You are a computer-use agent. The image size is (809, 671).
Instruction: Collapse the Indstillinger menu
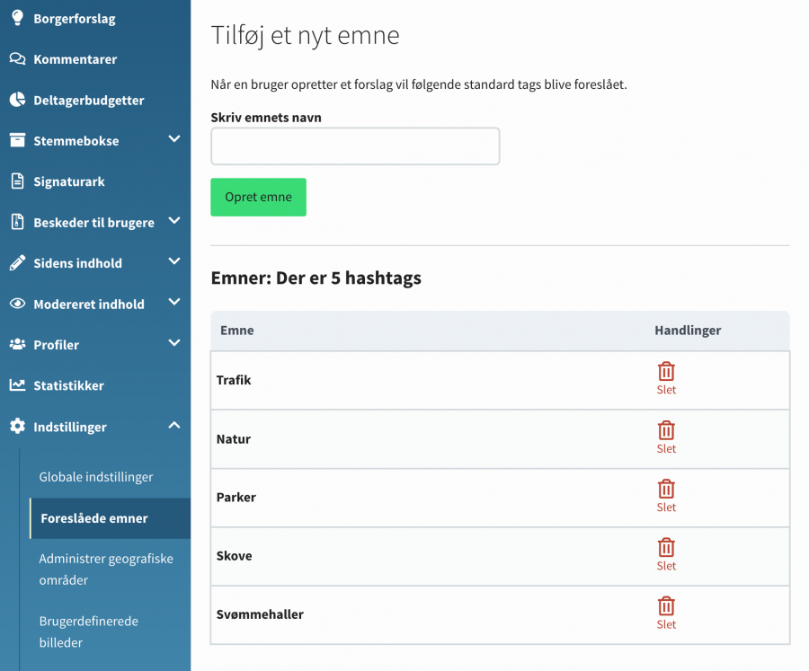click(174, 425)
